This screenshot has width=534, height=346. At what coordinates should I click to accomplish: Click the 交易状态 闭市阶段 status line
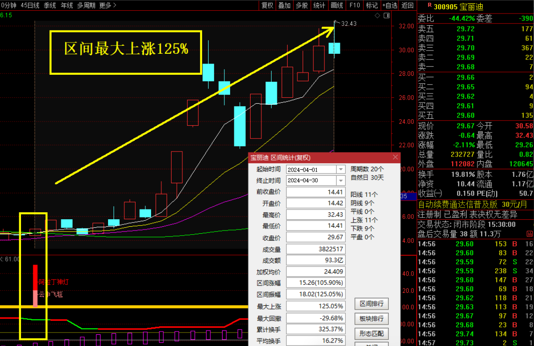pos(467,224)
